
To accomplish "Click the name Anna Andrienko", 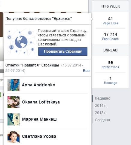I will (38, 85).
